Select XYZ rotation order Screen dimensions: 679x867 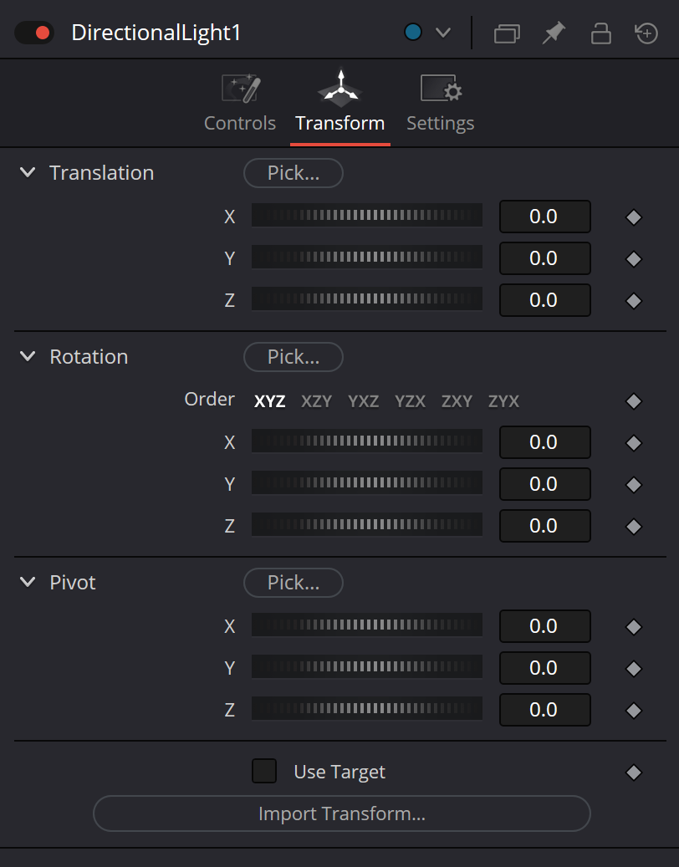coord(270,400)
